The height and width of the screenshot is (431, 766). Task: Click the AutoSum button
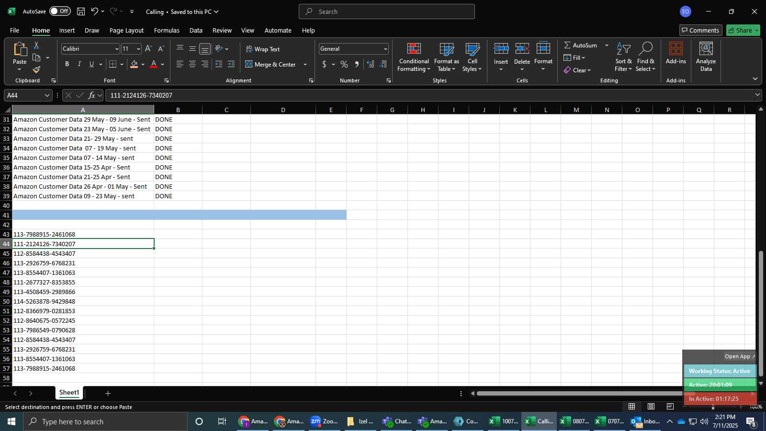click(581, 45)
